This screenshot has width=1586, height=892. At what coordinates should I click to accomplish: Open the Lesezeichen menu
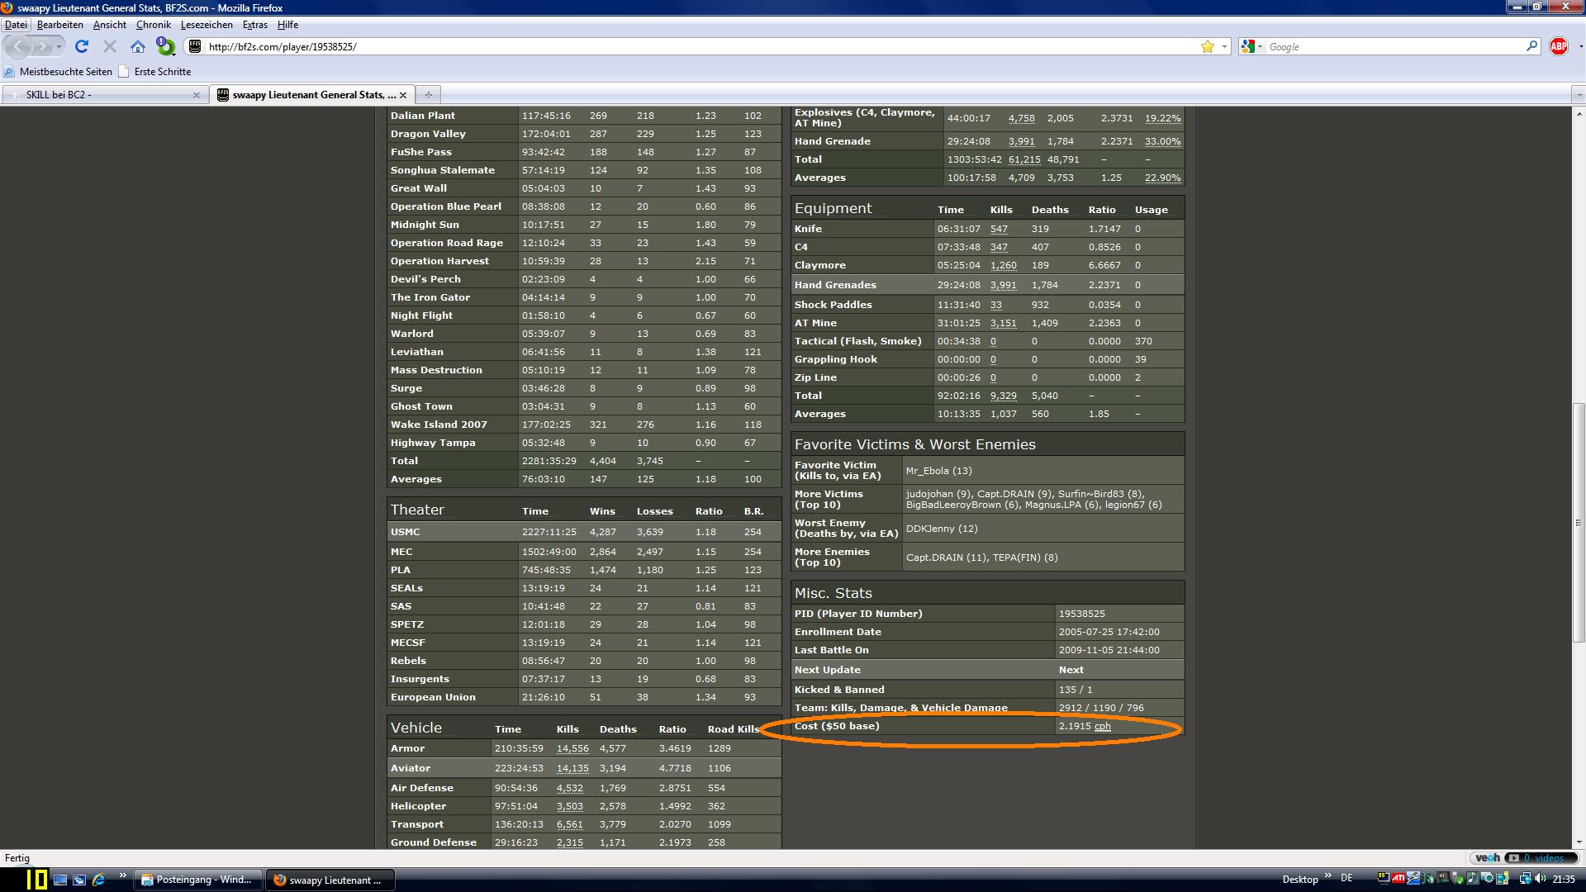pos(207,25)
